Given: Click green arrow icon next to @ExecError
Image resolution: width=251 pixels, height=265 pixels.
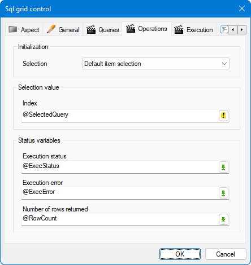Looking at the screenshot, I should (223, 193).
